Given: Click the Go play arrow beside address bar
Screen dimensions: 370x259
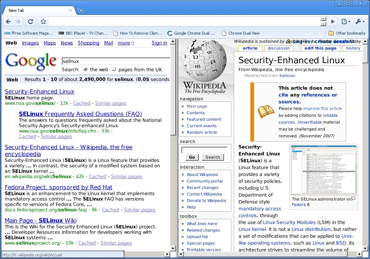Looking at the screenshot, I should tap(333, 22).
